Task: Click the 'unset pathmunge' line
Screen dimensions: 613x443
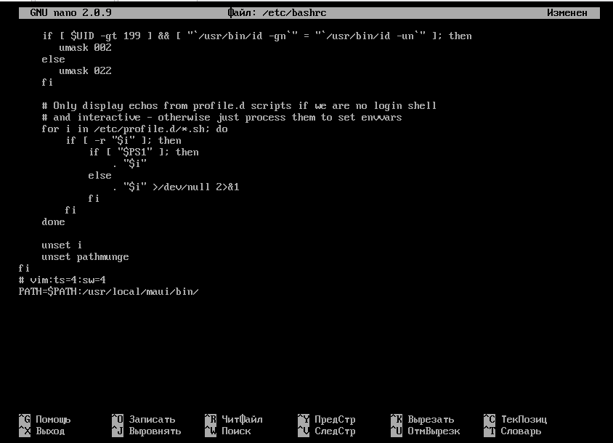Action: point(85,257)
